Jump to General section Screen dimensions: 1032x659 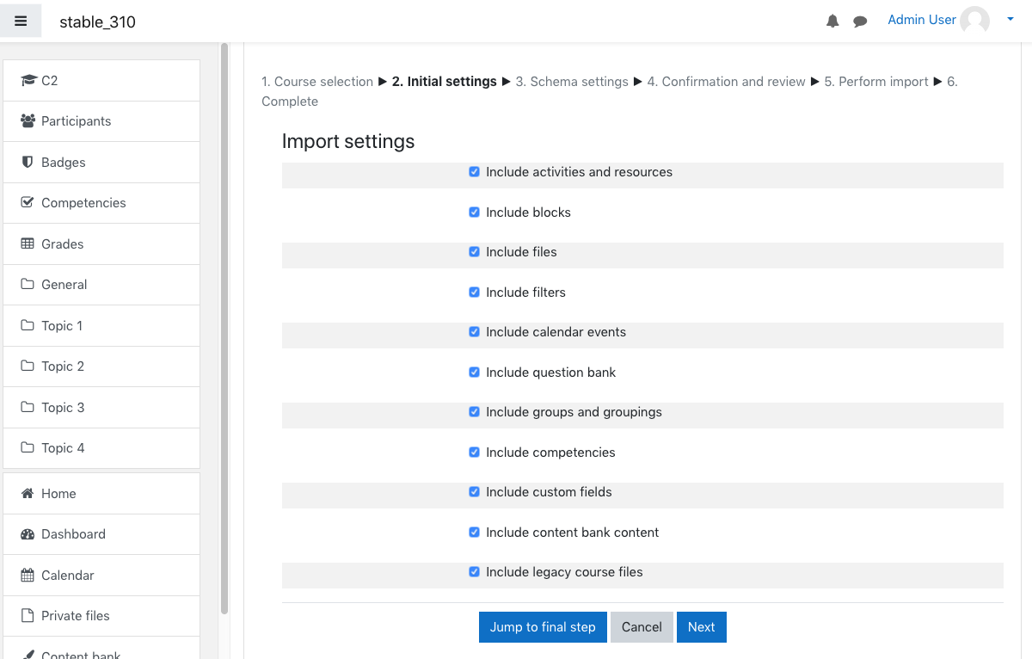[101, 285]
